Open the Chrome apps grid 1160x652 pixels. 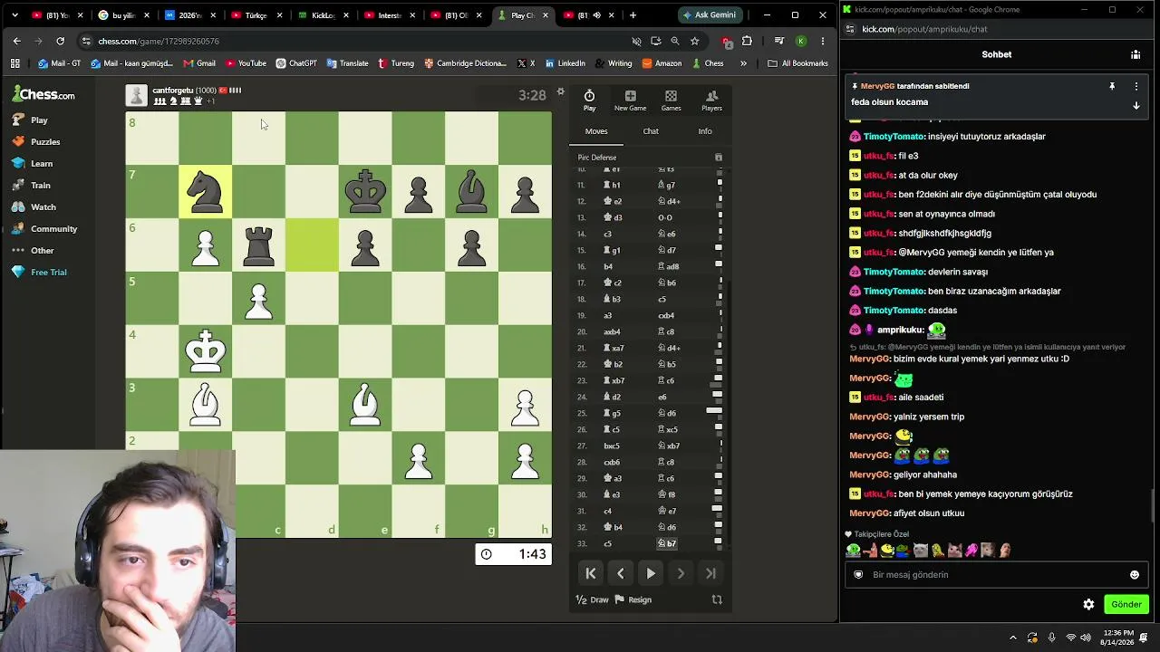(14, 63)
